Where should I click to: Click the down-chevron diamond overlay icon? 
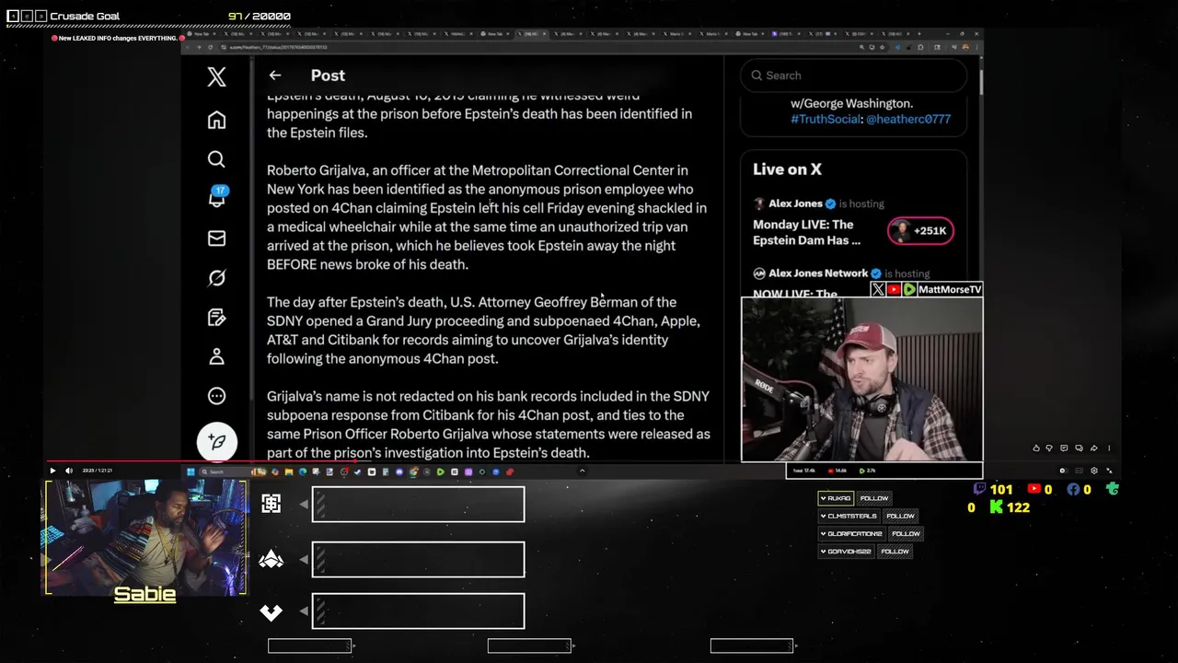tap(271, 611)
